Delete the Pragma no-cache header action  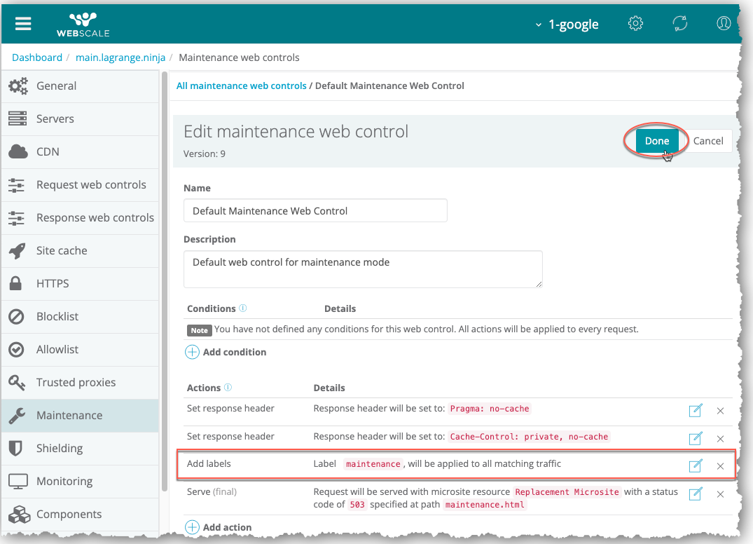720,411
